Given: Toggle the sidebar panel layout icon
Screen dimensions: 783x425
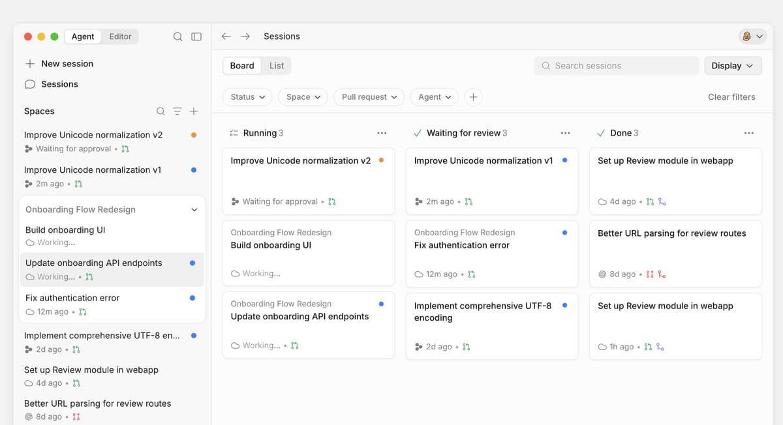Looking at the screenshot, I should 196,37.
